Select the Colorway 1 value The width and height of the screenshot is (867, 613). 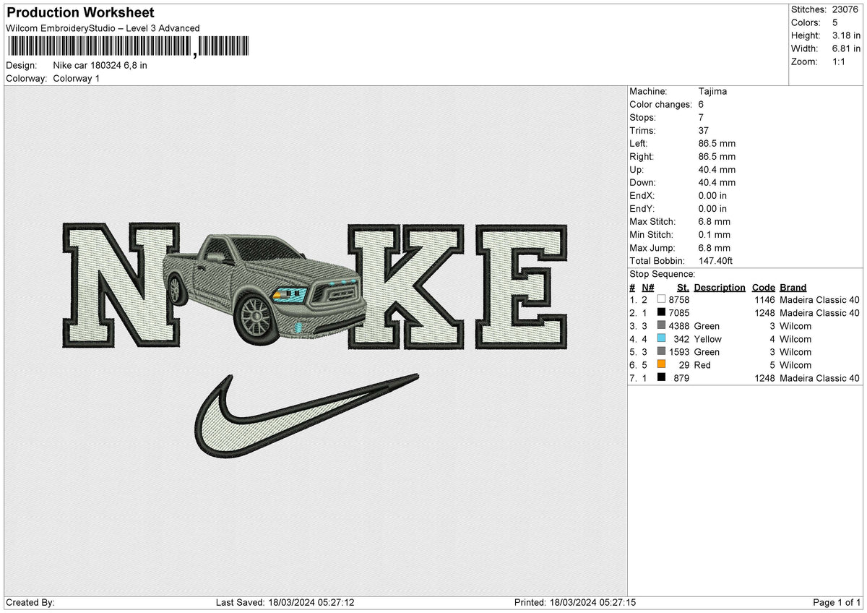pos(77,79)
